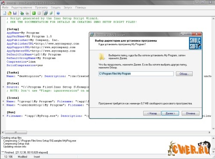Click the [Tasks] section header
The width and height of the screenshot is (215, 159).
click(13, 73)
